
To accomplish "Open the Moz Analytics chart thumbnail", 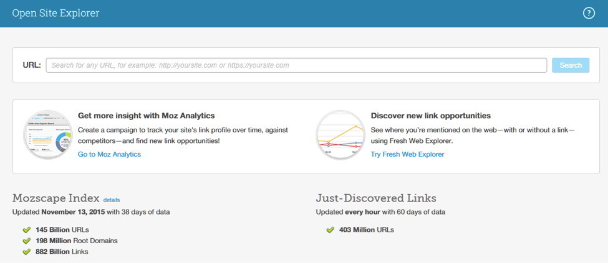I will 47,134.
